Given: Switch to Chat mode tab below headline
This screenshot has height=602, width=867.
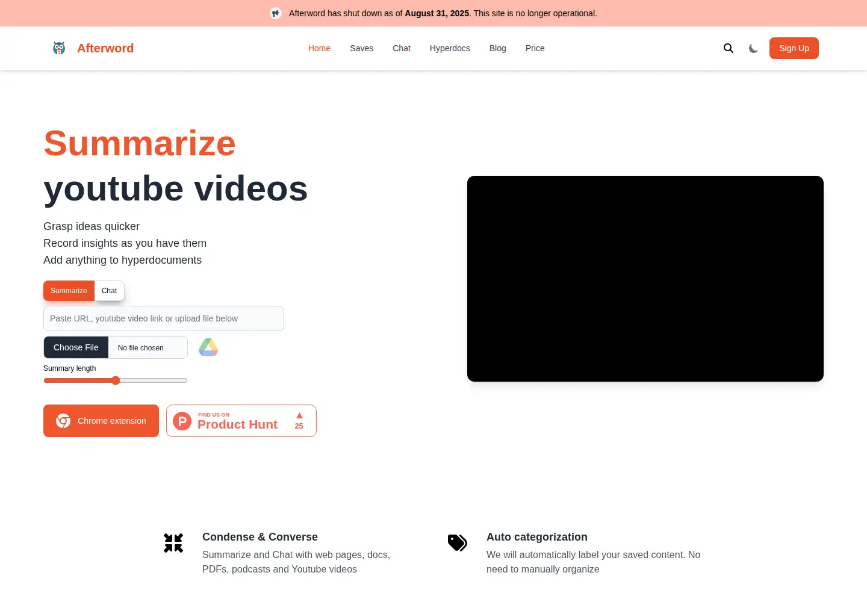Looking at the screenshot, I should pyautogui.click(x=110, y=291).
